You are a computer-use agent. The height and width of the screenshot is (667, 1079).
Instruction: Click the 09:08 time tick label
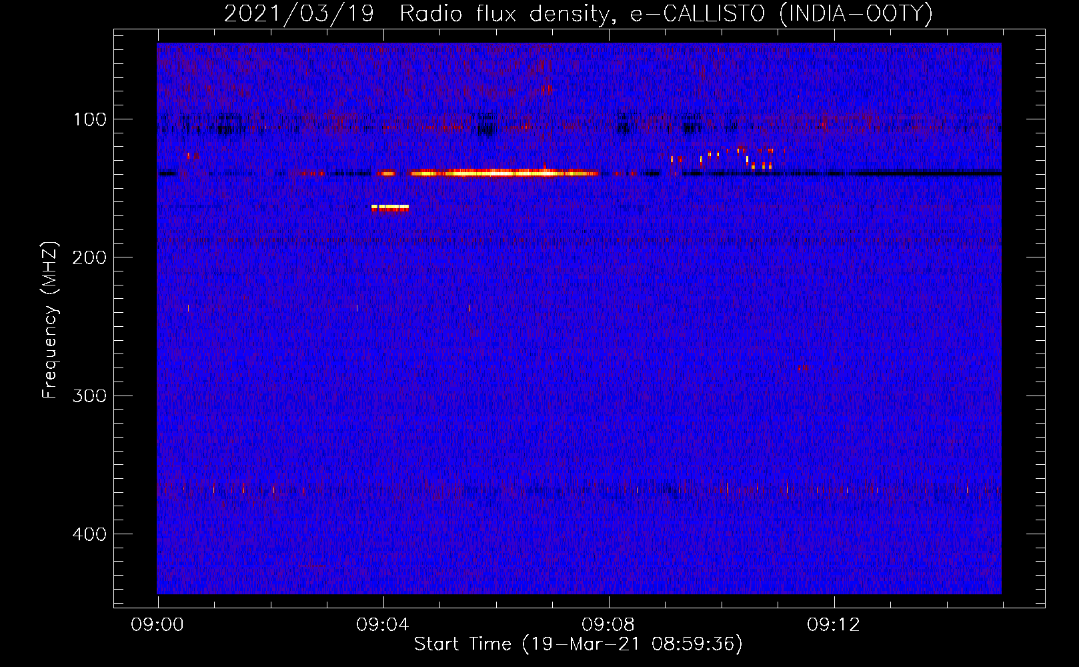click(608, 625)
